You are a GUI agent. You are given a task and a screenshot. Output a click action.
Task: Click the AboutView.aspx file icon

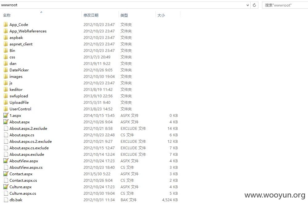click(x=6, y=161)
